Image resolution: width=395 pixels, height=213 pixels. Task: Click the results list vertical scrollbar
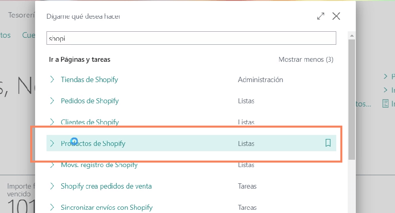tap(351, 98)
